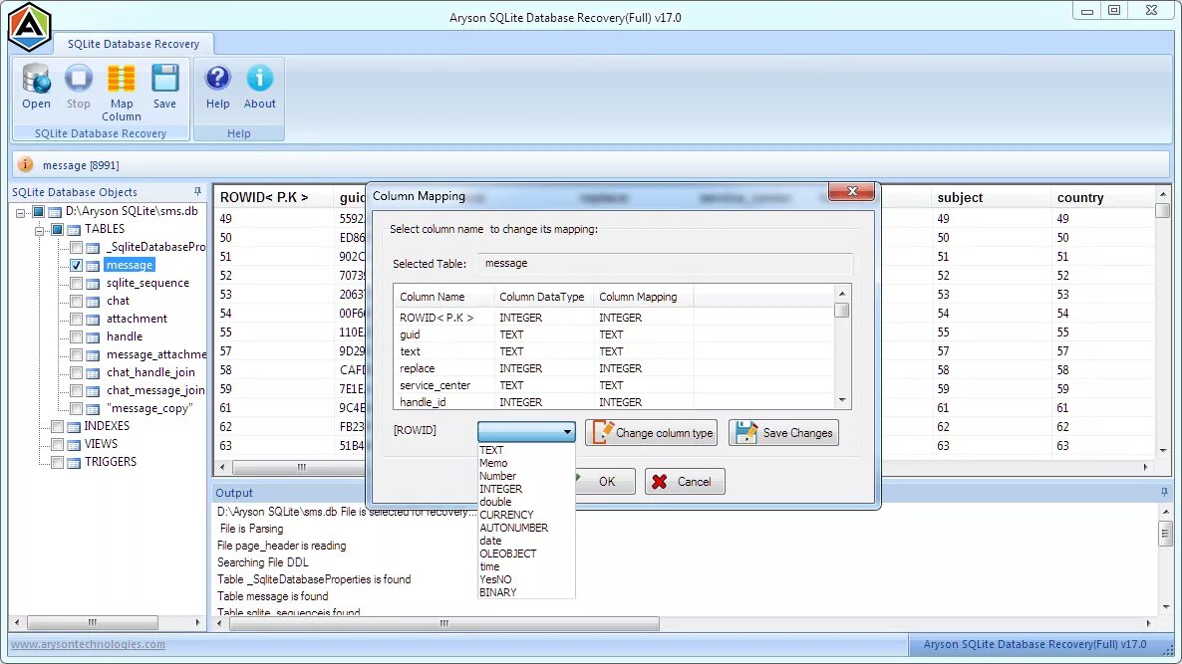Click the Save Changes button
The width and height of the screenshot is (1182, 664).
tap(784, 433)
